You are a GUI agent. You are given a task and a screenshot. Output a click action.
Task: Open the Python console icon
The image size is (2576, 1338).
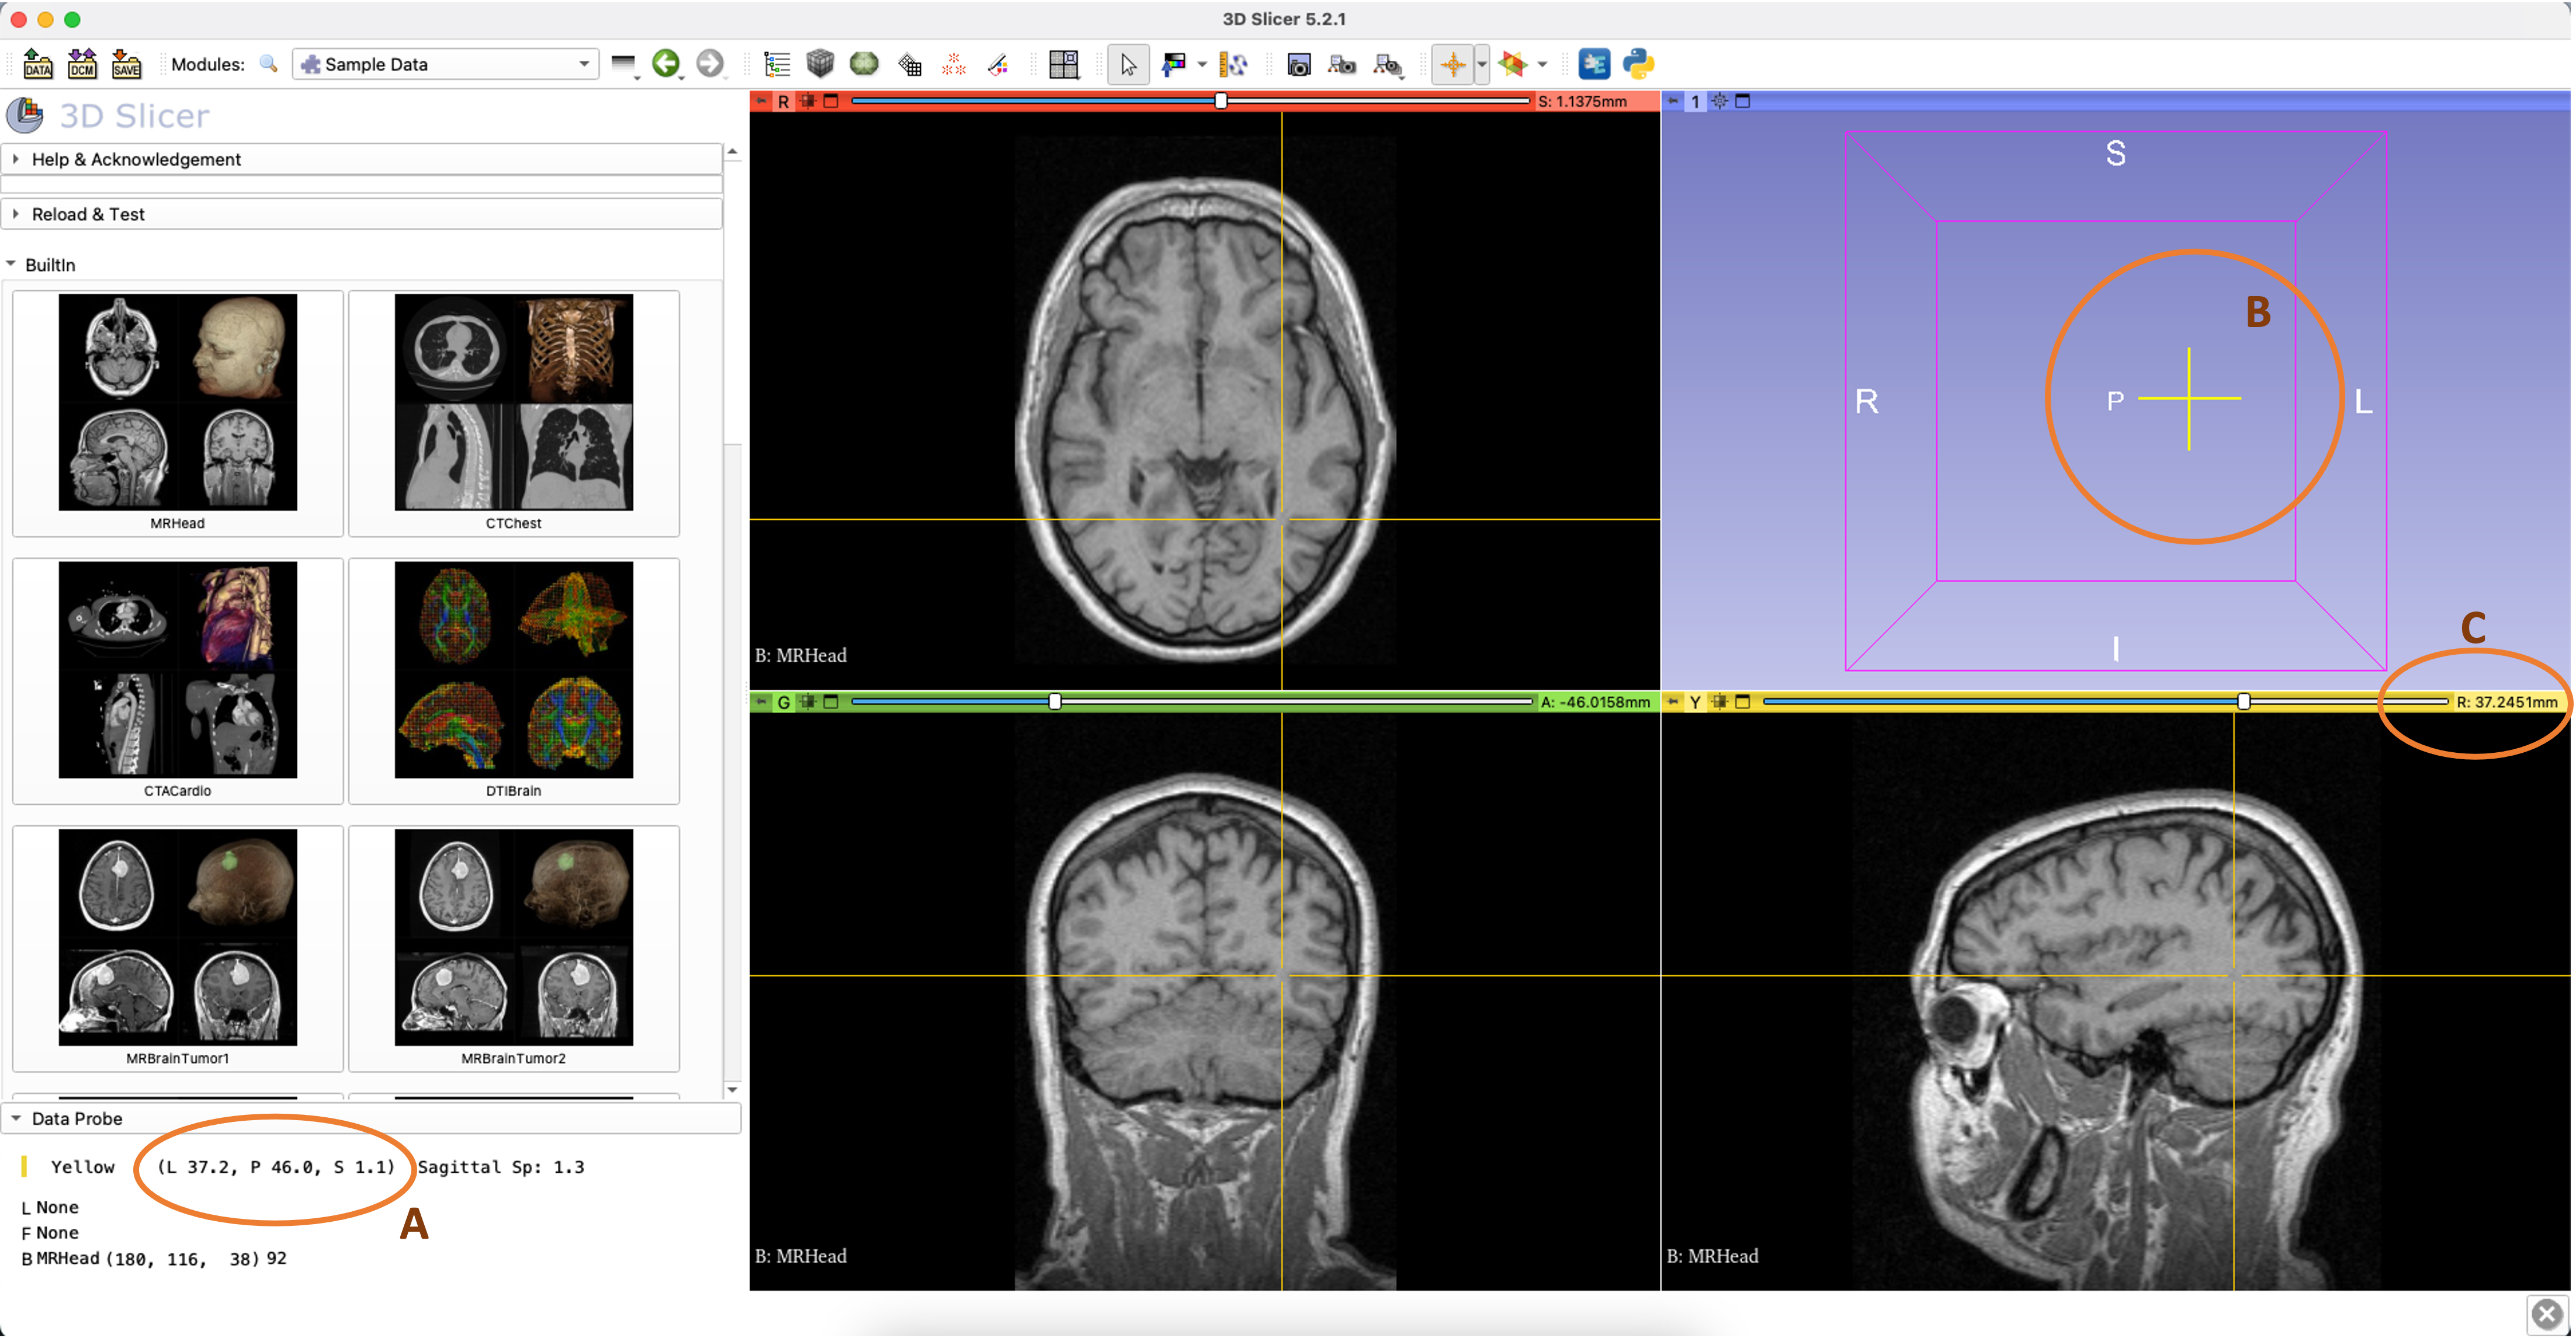[1638, 64]
